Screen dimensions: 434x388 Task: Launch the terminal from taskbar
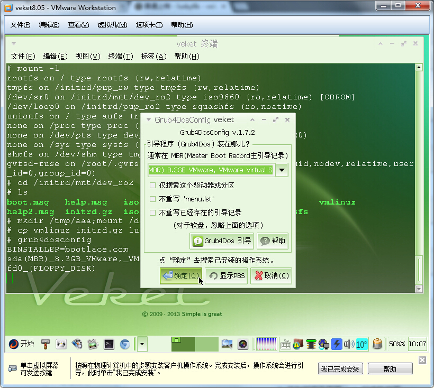coord(109,344)
